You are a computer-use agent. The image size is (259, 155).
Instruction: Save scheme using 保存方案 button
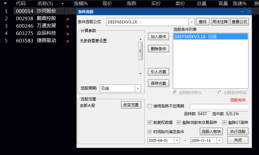tap(158, 83)
